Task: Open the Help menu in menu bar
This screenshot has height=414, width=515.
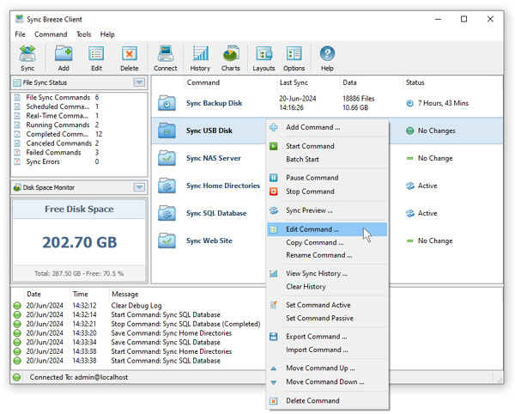Action: coord(107,34)
